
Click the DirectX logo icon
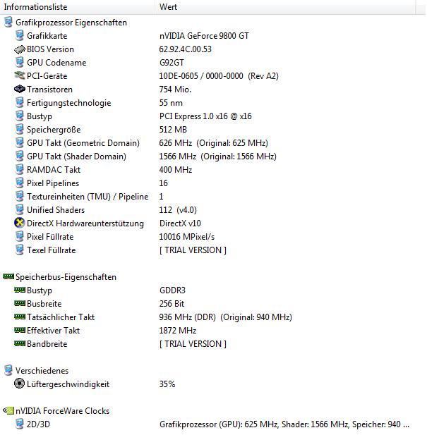tap(20, 223)
